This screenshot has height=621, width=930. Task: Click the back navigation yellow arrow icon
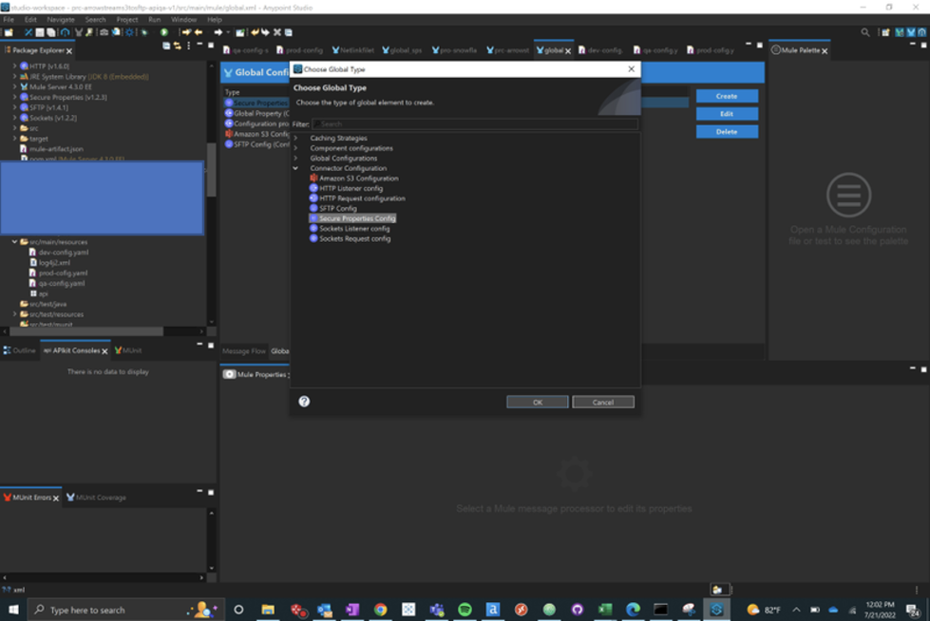[x=199, y=32]
